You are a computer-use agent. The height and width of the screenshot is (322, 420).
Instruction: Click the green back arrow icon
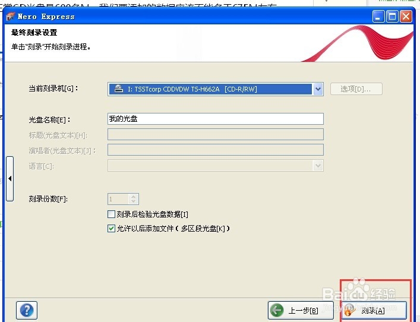277,310
